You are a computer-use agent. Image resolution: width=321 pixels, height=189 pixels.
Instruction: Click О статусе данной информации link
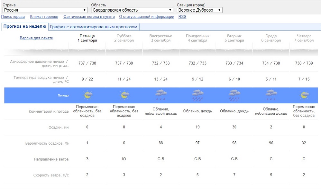point(146,17)
